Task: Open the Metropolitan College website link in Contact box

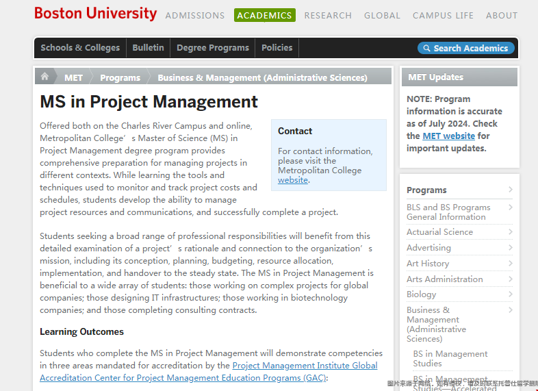Action: (x=293, y=180)
